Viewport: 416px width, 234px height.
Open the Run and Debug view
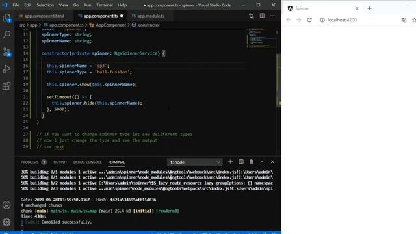[6, 69]
